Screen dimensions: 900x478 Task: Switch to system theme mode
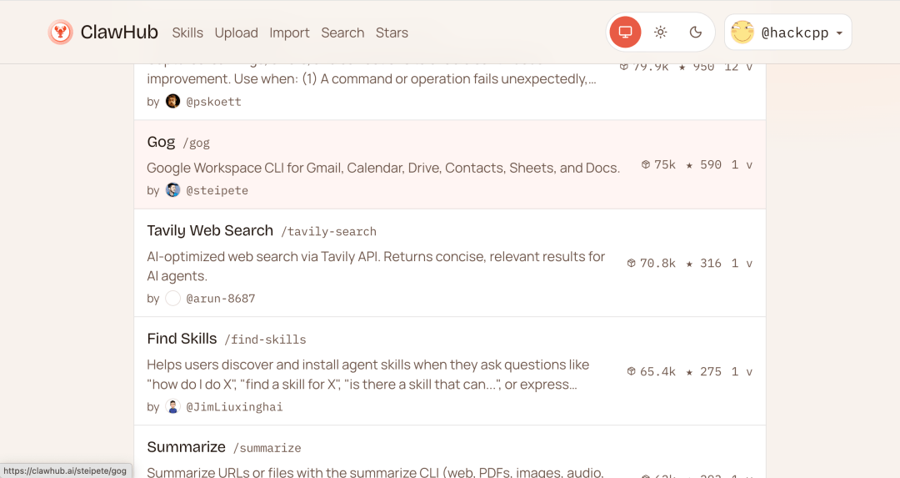pos(625,33)
